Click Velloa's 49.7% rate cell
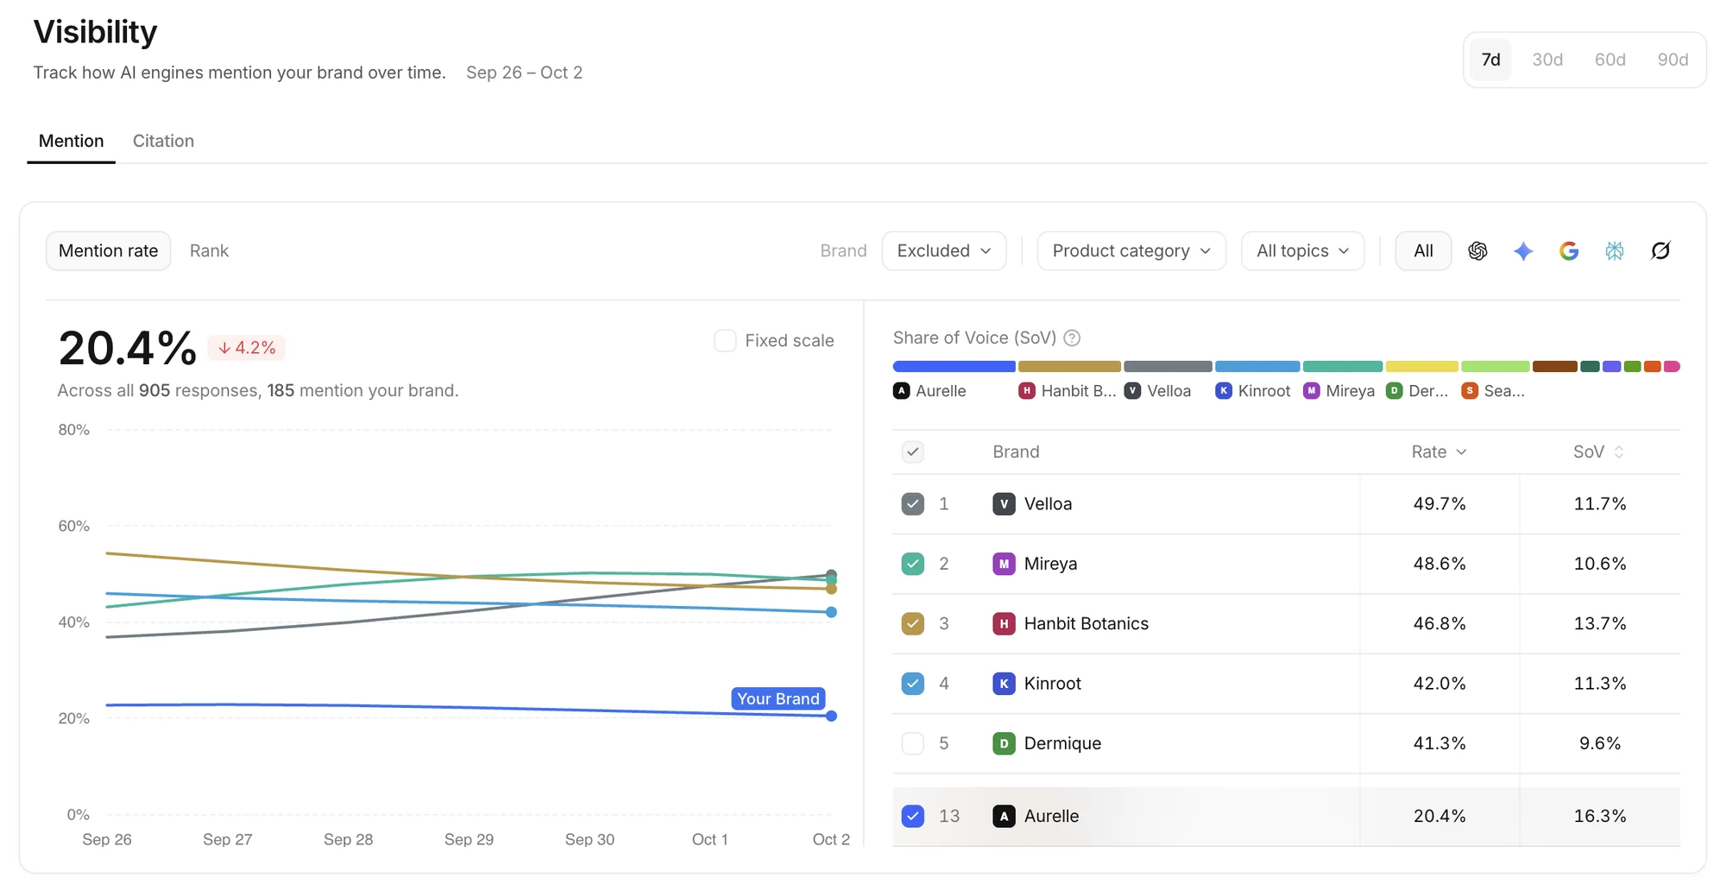Image resolution: width=1726 pixels, height=884 pixels. pos(1439,504)
